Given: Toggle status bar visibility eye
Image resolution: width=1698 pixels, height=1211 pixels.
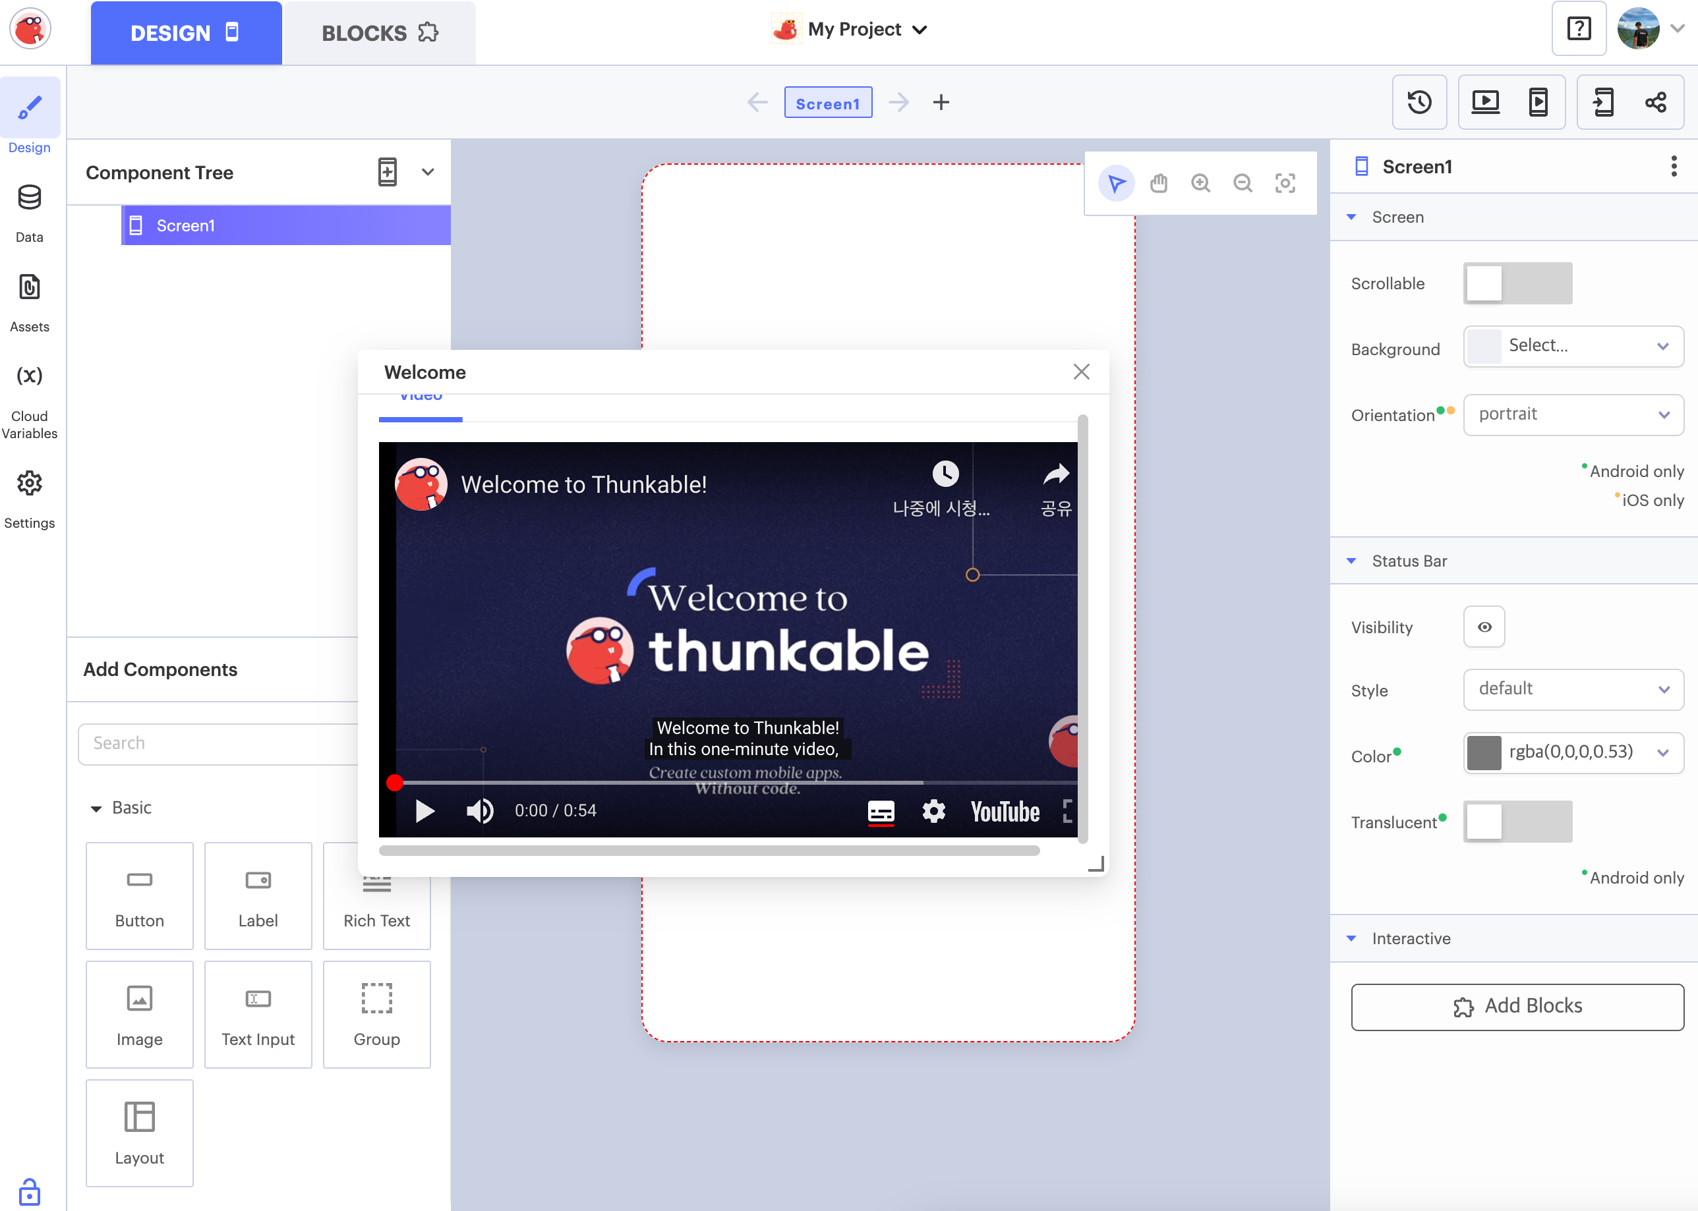Looking at the screenshot, I should [x=1484, y=627].
